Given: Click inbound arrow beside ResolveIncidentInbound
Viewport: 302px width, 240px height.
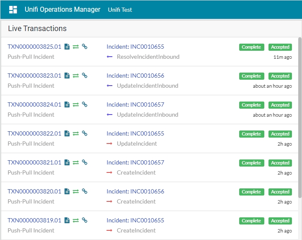Looking at the screenshot, I should click(110, 57).
